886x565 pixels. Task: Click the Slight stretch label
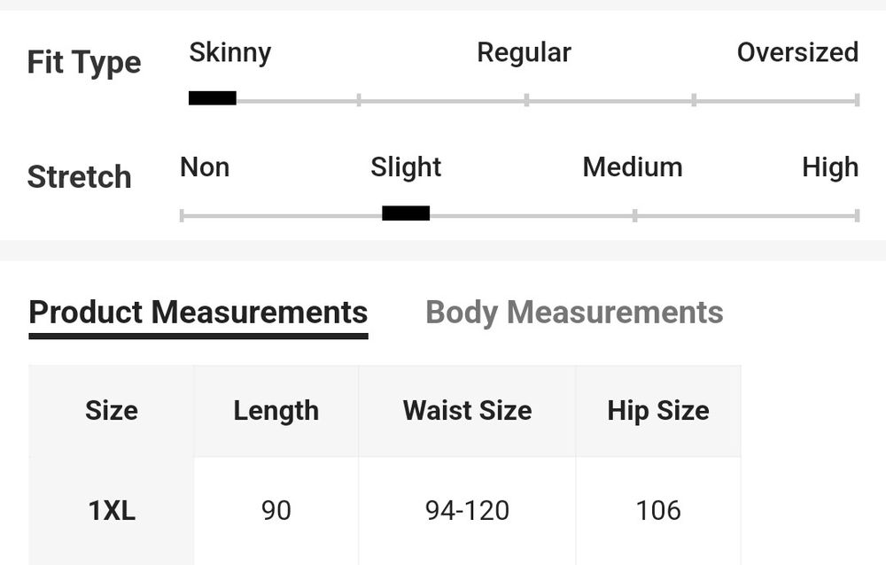(406, 167)
